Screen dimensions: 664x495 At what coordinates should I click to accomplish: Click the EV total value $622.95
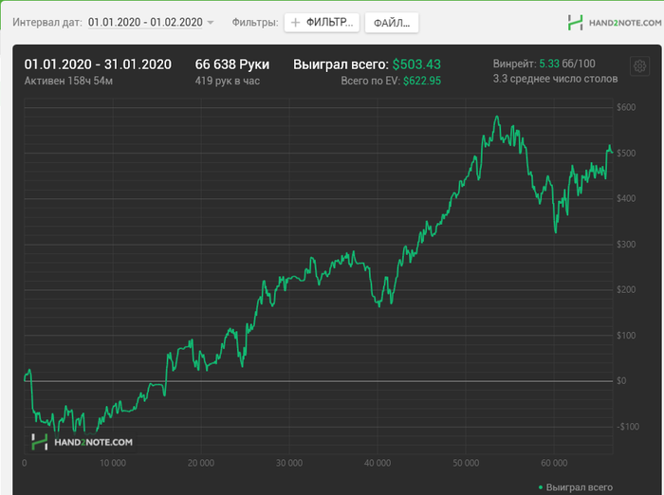(422, 81)
